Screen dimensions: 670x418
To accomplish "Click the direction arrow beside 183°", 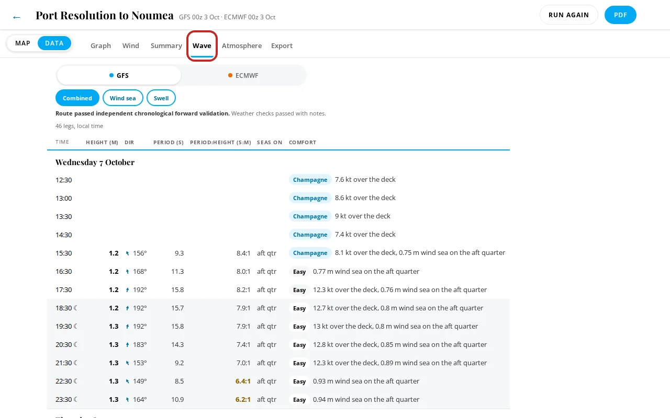I will point(127,345).
